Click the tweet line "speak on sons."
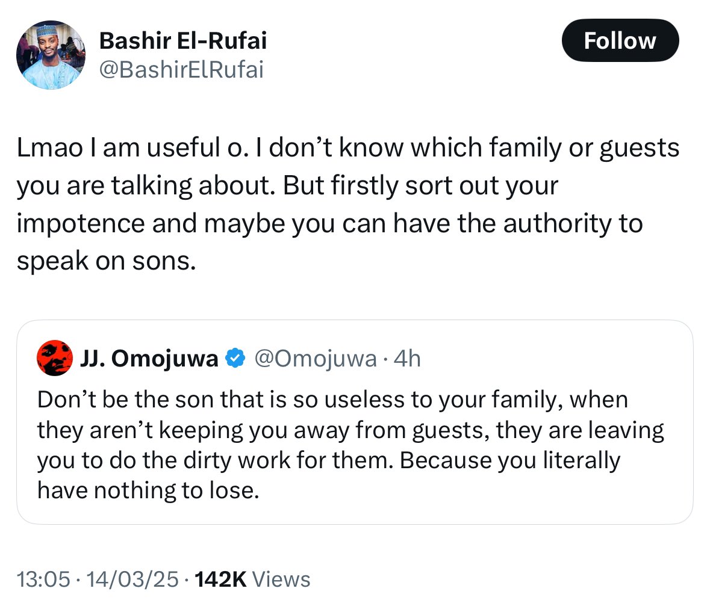The width and height of the screenshot is (710, 612). pos(107,261)
